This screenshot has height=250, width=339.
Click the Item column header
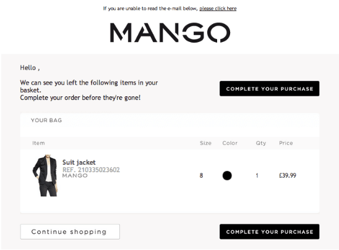(x=38, y=143)
